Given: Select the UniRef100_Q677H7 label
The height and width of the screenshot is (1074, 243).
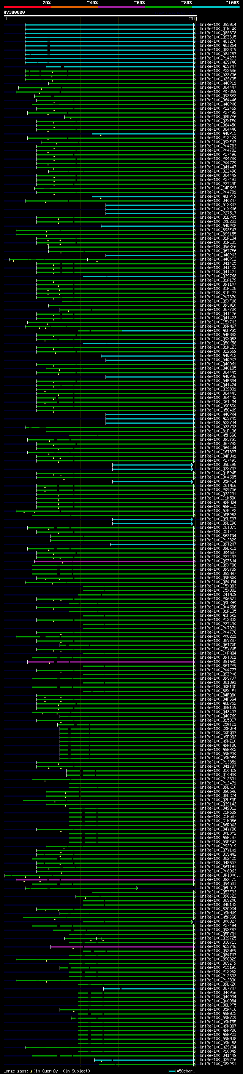Looking at the screenshot, I should pos(218,989).
